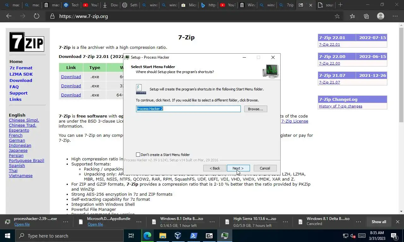This screenshot has width=404, height=242.
Task: Open the 7-Zip 22.01 news link
Action: coord(330,44)
